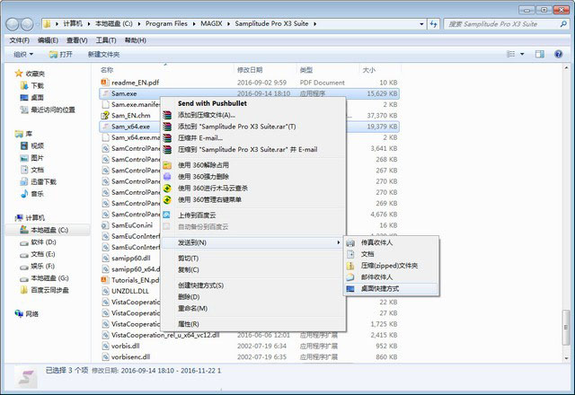This screenshot has height=395, width=575.
Task: Click the readme_EN.pdf file icon
Action: (x=105, y=83)
